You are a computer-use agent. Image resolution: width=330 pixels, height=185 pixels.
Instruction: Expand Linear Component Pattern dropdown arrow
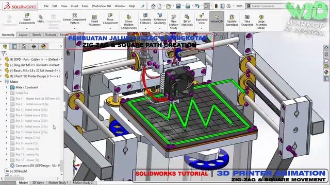coord(75,28)
